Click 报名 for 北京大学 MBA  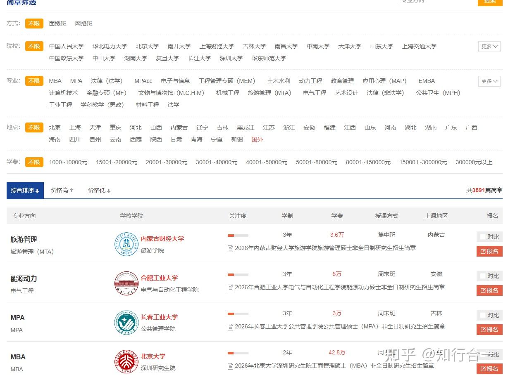489,369
